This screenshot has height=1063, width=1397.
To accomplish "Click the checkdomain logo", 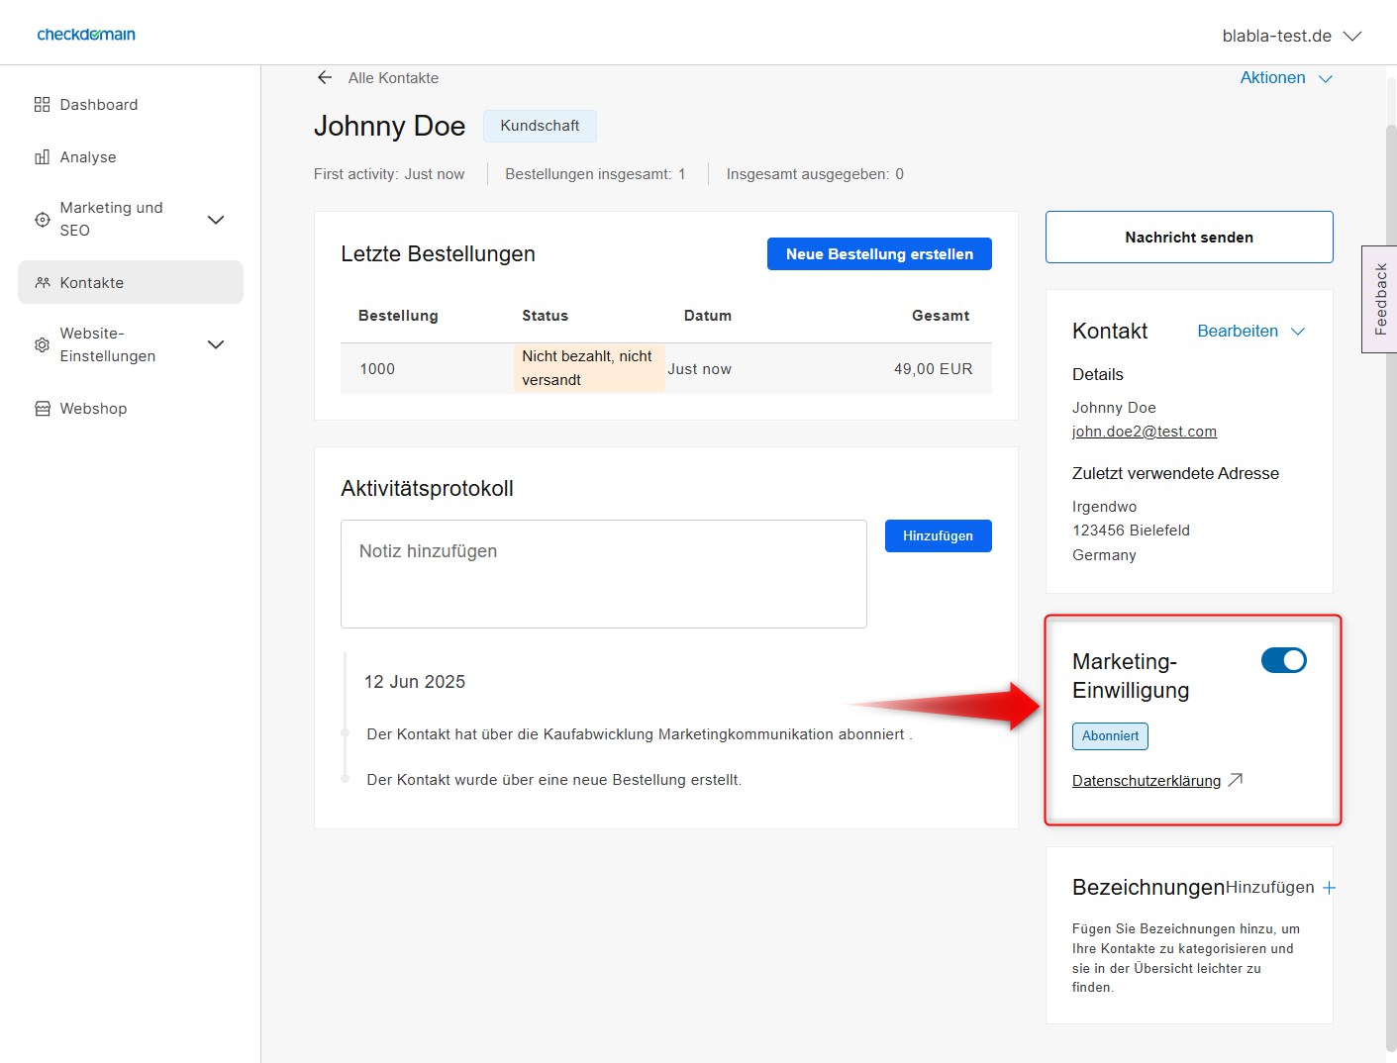I will point(86,35).
